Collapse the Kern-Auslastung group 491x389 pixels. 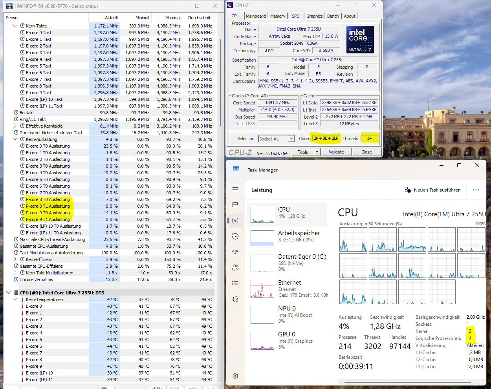[x=15, y=139]
